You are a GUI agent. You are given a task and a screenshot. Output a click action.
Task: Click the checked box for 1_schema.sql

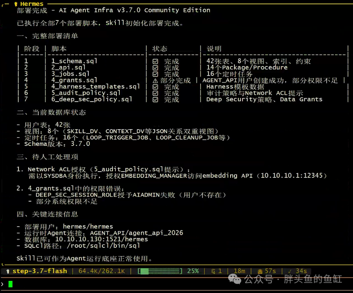point(155,62)
